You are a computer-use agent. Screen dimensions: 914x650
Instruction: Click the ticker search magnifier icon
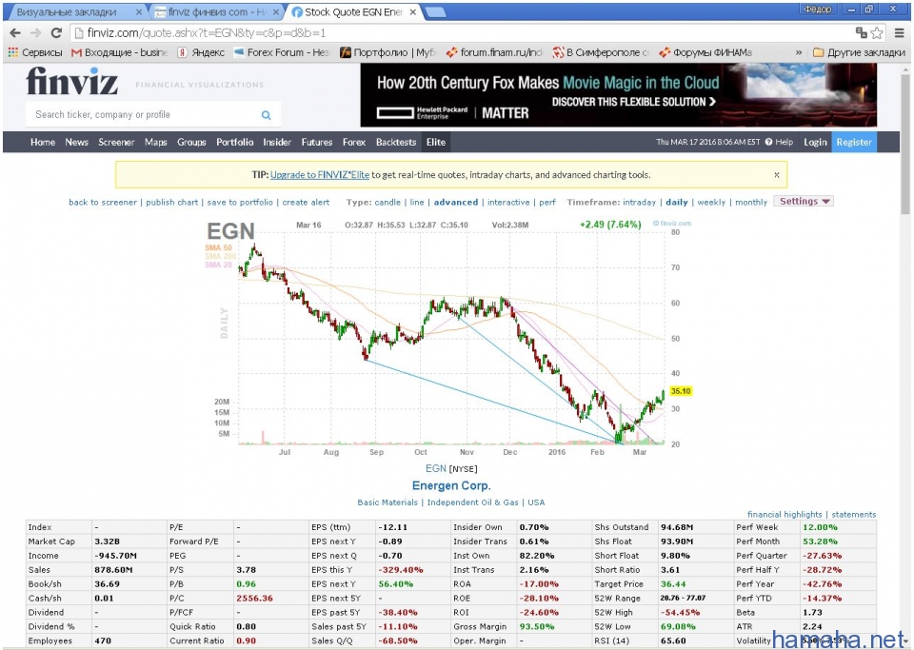266,115
